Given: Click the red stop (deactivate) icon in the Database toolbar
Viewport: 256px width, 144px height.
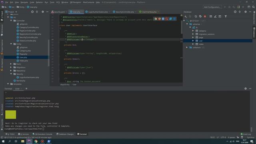Looking at the screenshot, I should pos(205,16).
